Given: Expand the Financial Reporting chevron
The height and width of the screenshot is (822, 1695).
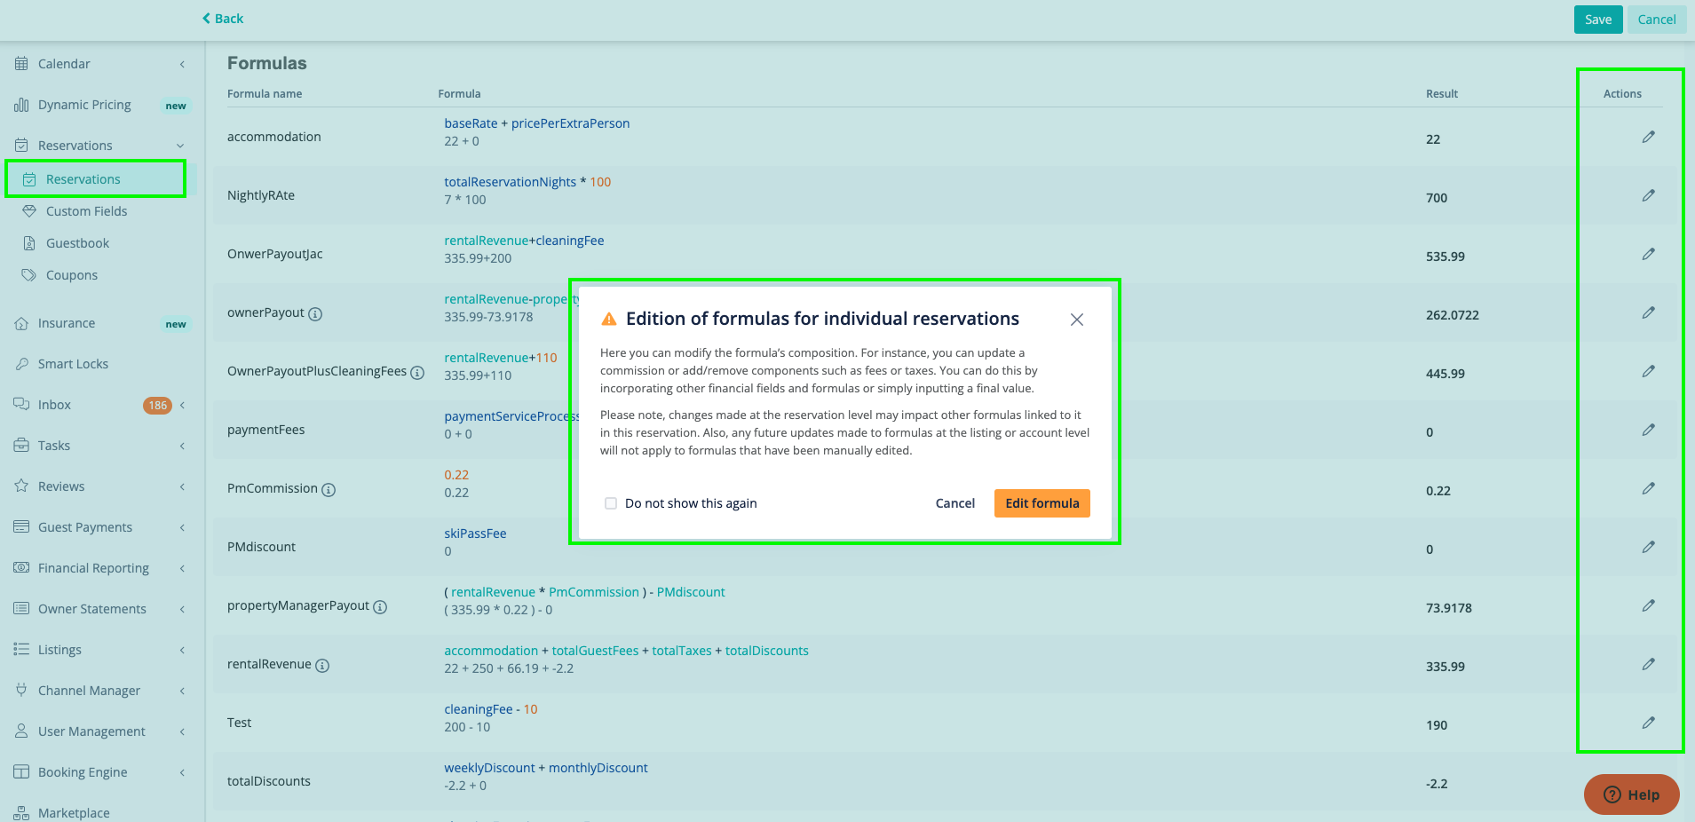Looking at the screenshot, I should click(182, 568).
